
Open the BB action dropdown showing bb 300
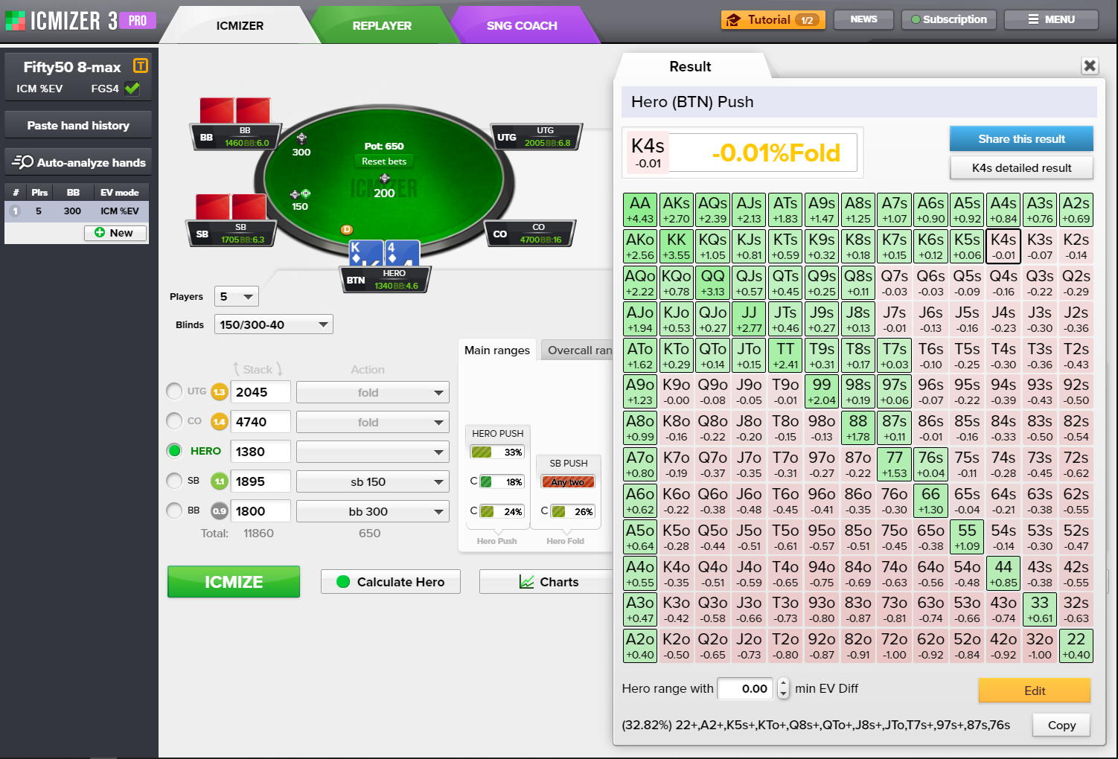pyautogui.click(x=373, y=511)
